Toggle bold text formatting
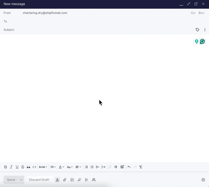 click(5, 167)
